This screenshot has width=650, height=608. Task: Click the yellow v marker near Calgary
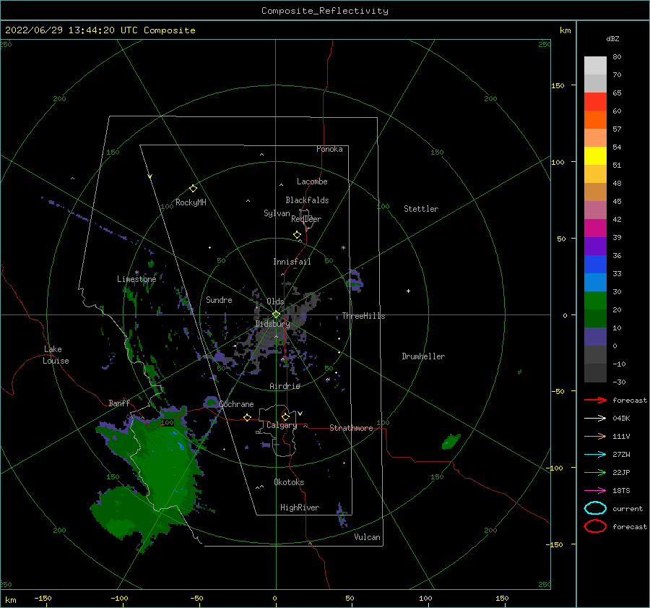coord(300,414)
